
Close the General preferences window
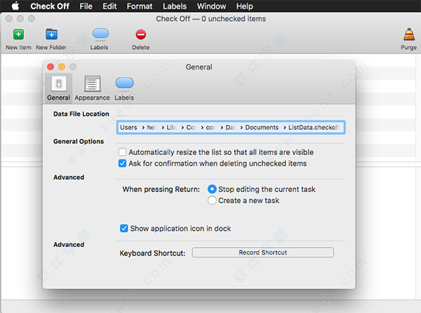tap(51, 67)
